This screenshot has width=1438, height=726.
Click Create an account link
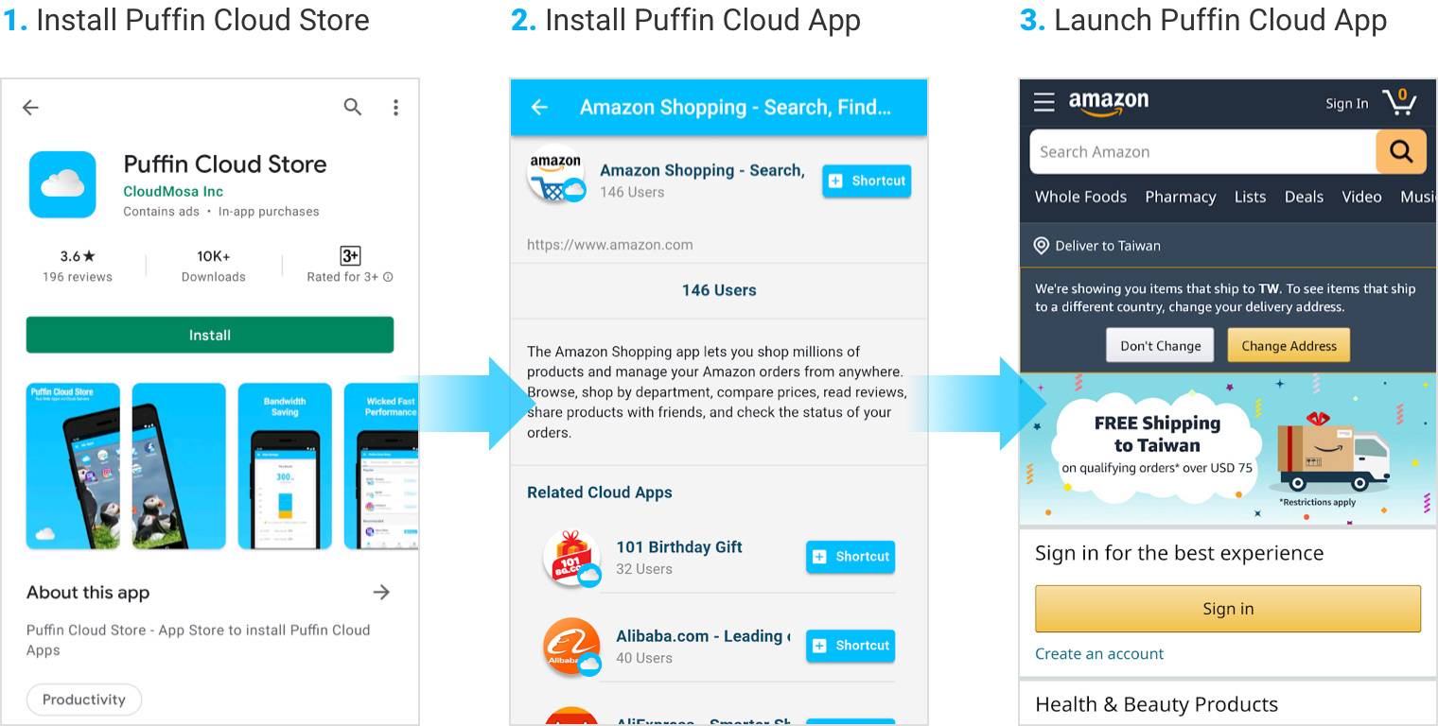[1099, 654]
